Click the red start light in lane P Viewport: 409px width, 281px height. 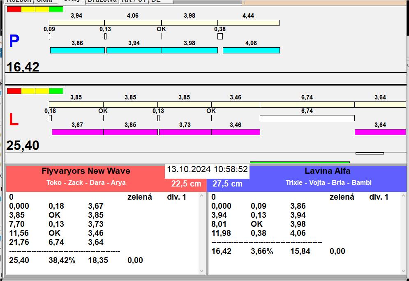tap(14, 9)
